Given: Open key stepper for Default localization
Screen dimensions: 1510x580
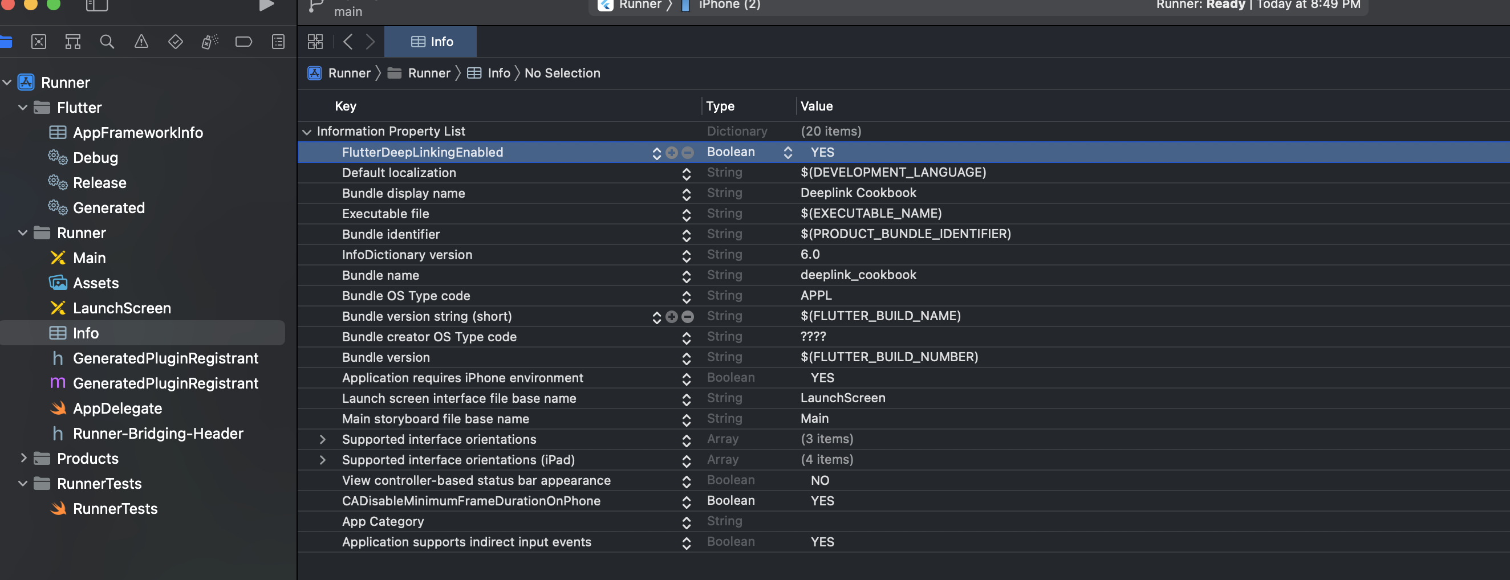Looking at the screenshot, I should click(x=687, y=173).
